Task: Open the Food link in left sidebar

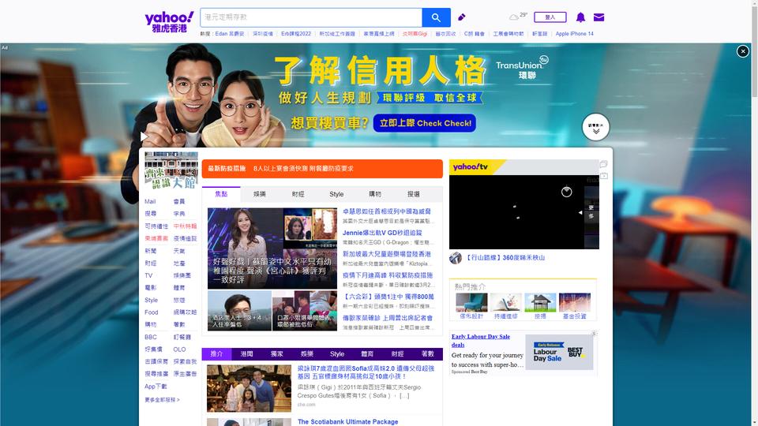Action: (x=152, y=312)
